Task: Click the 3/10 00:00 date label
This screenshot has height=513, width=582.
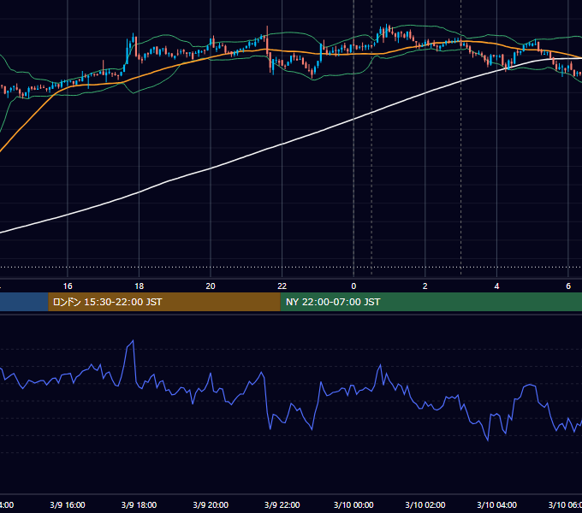Action: (x=353, y=504)
